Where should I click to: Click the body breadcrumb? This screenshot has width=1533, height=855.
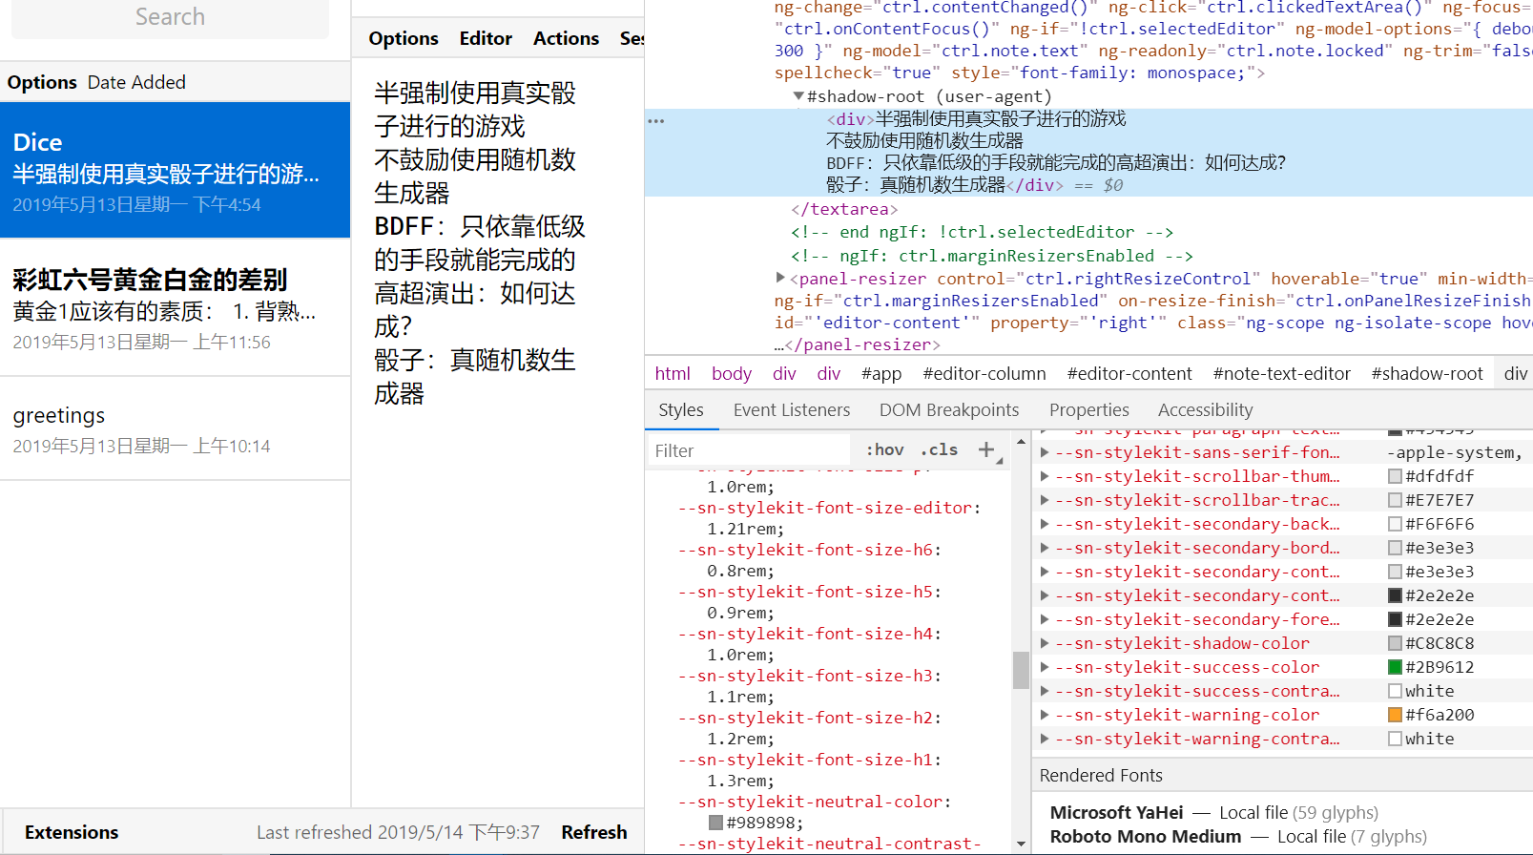click(732, 374)
